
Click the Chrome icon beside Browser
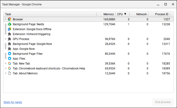(9, 19)
